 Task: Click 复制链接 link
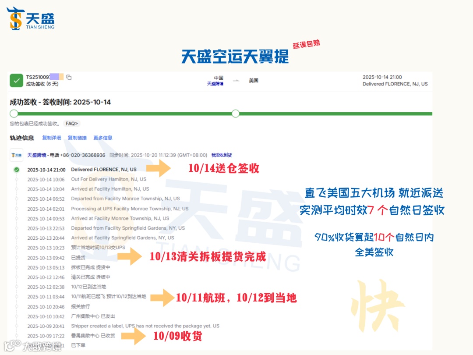click(x=77, y=138)
